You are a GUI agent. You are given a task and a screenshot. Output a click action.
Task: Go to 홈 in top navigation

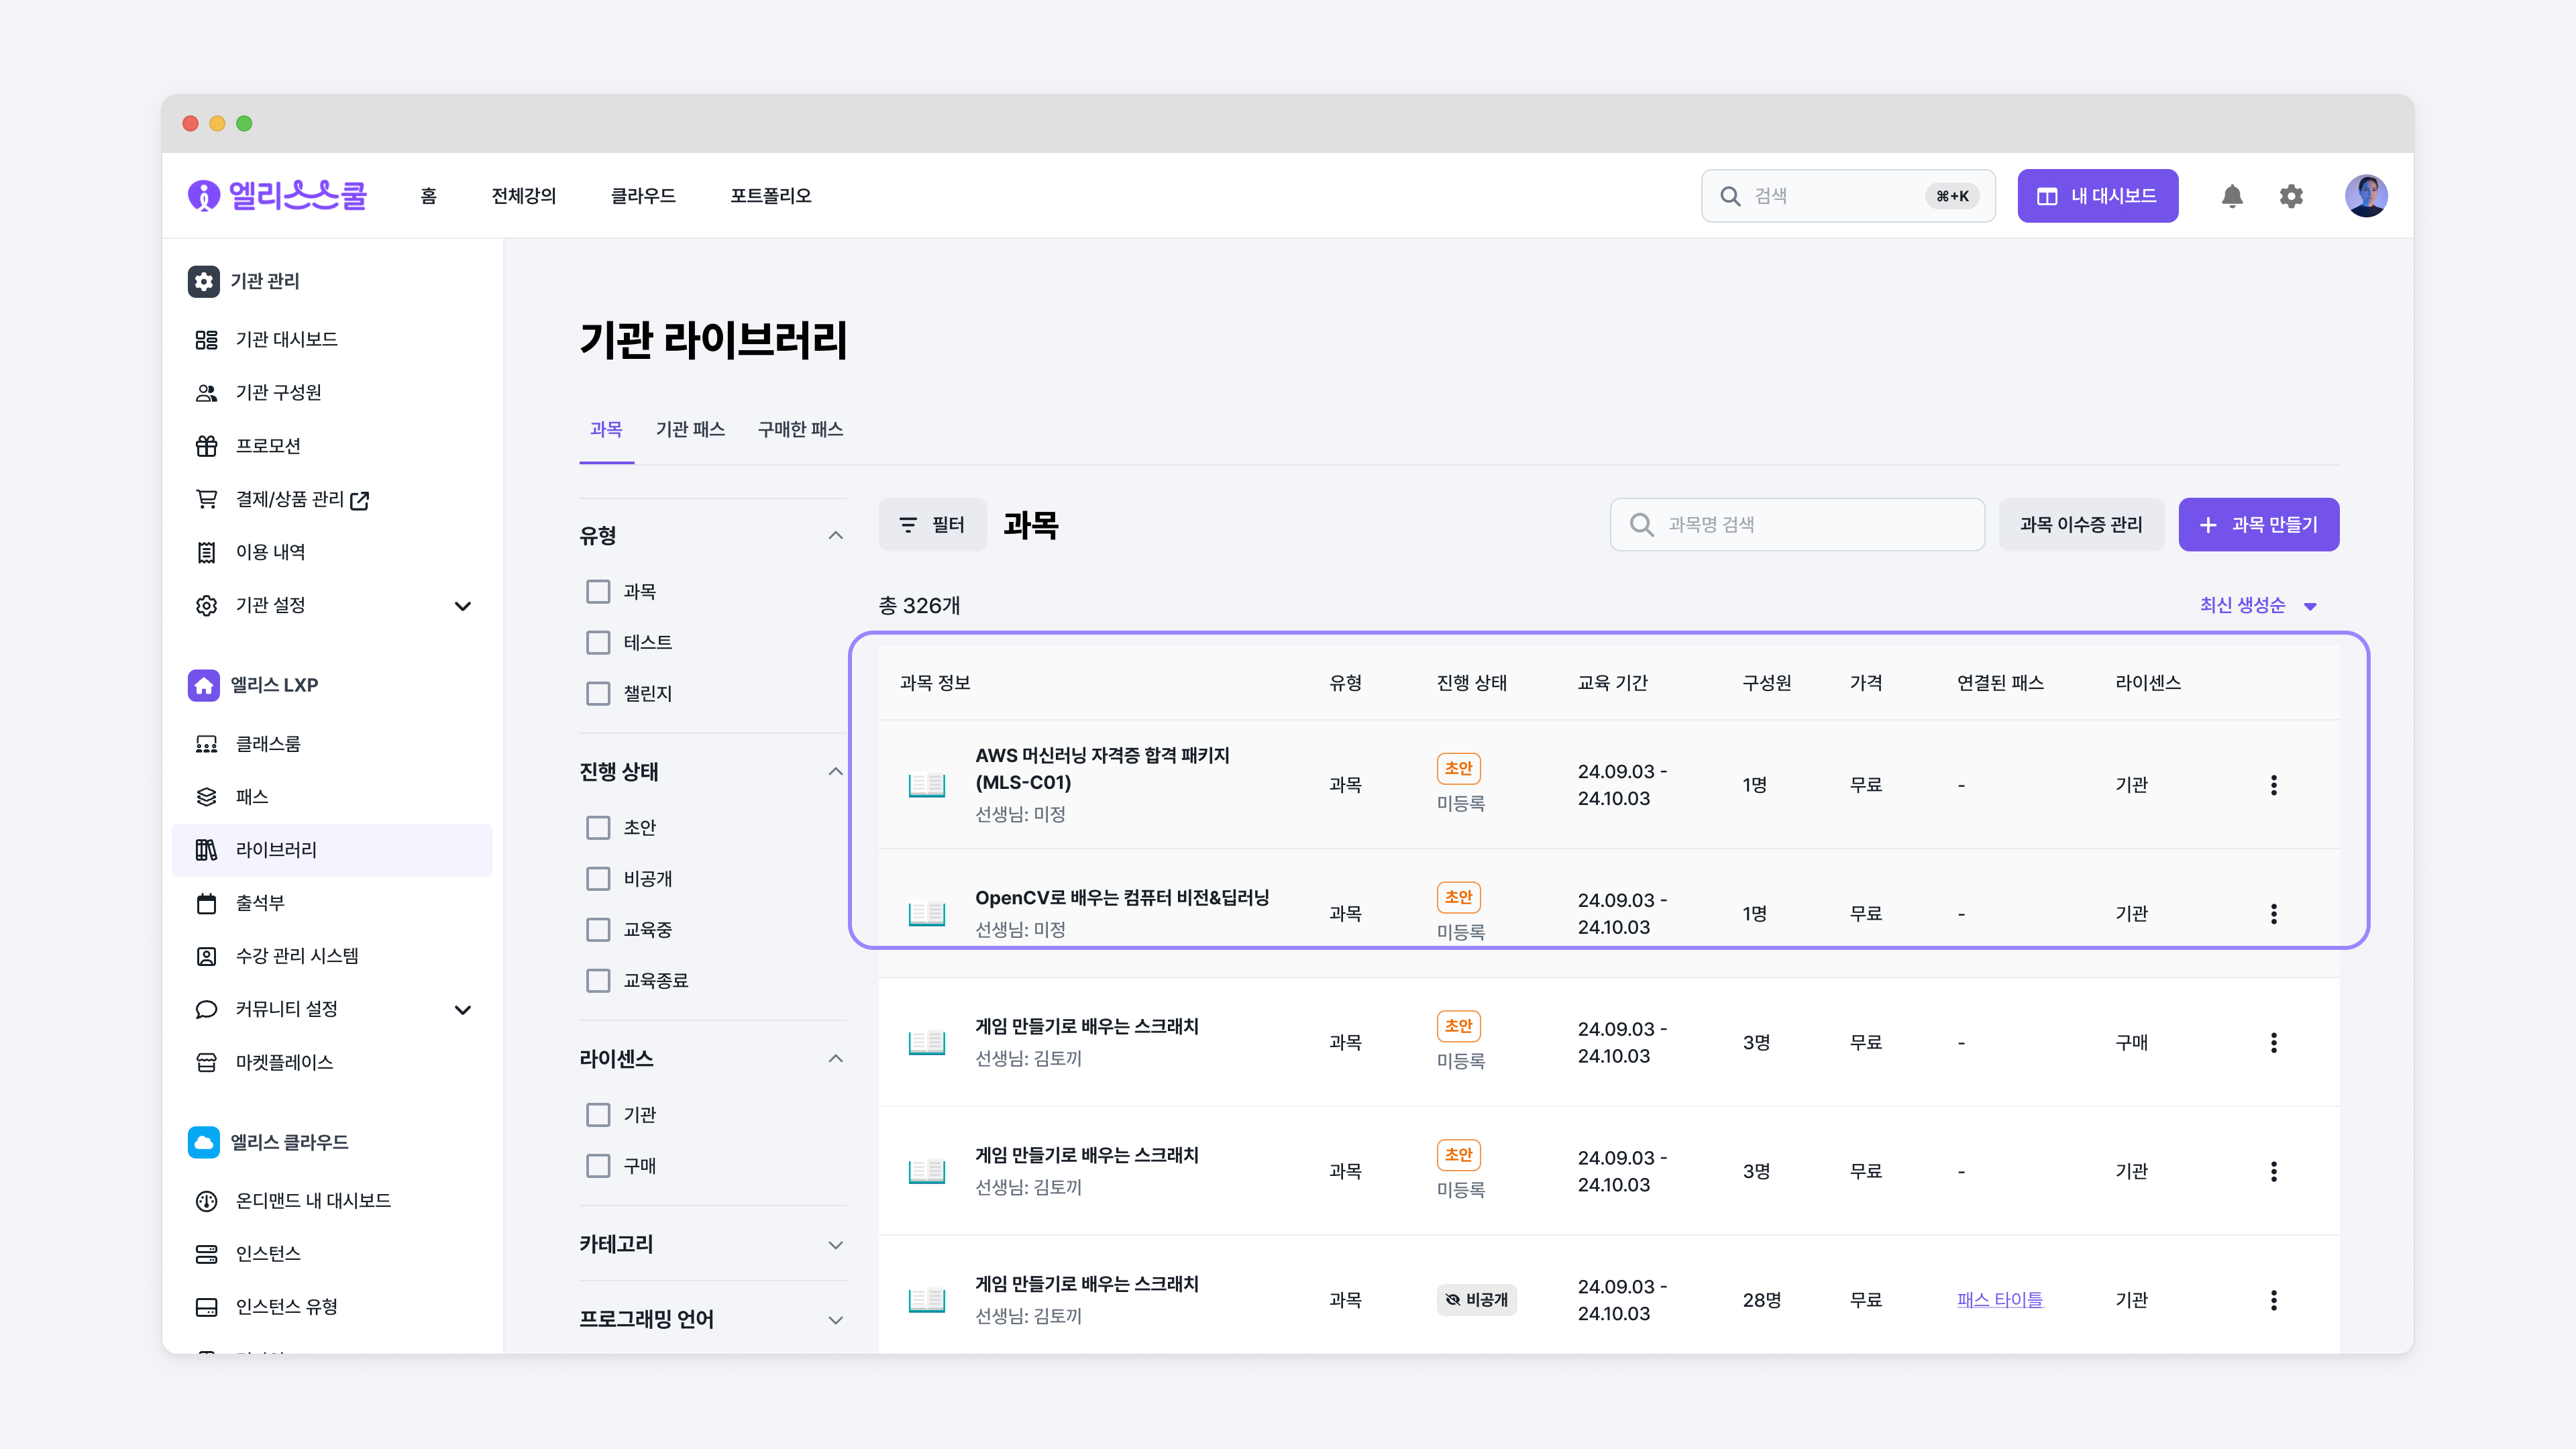429,196
